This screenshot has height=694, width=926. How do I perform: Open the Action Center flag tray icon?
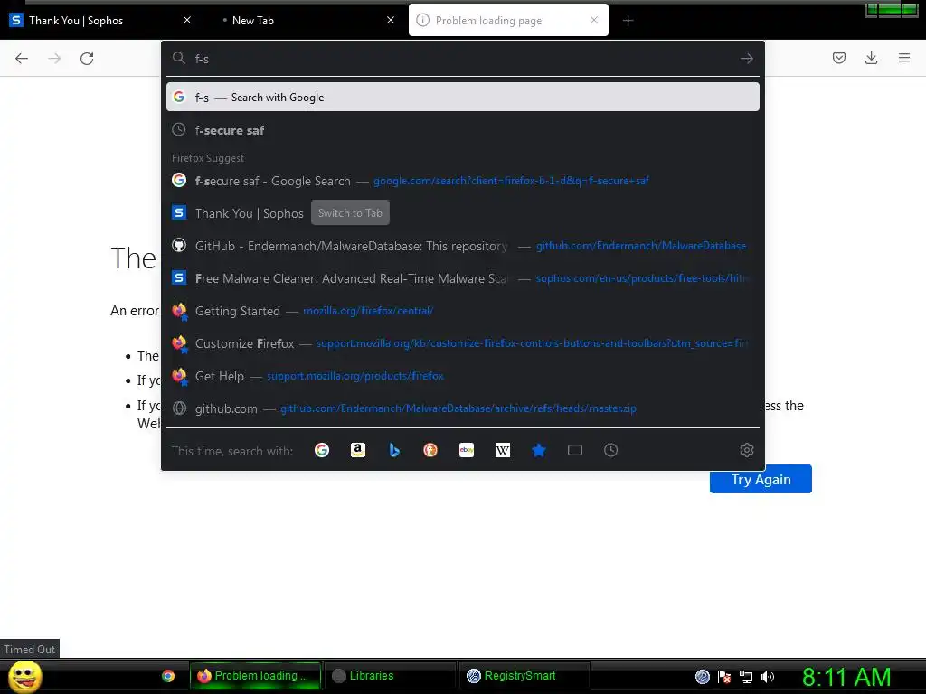[724, 677]
